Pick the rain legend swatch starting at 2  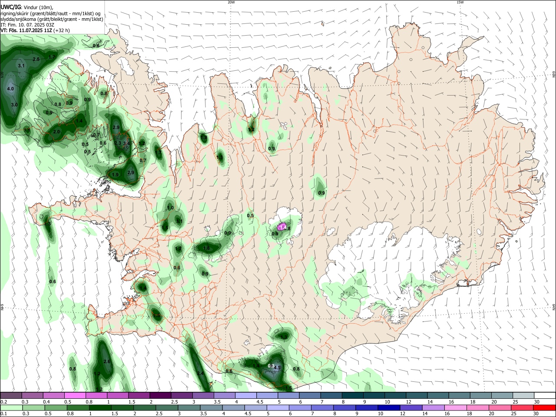point(145,407)
